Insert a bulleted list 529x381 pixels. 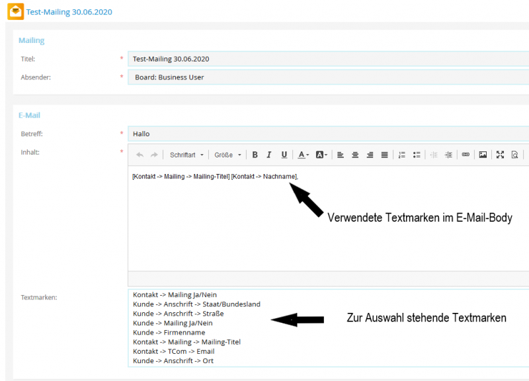[417, 155]
